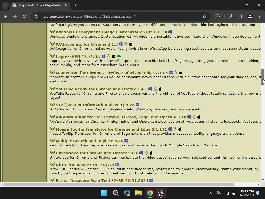Expand the AdGuard AdBlocker entry chevron
This screenshot has height=199, width=265.
52,117
